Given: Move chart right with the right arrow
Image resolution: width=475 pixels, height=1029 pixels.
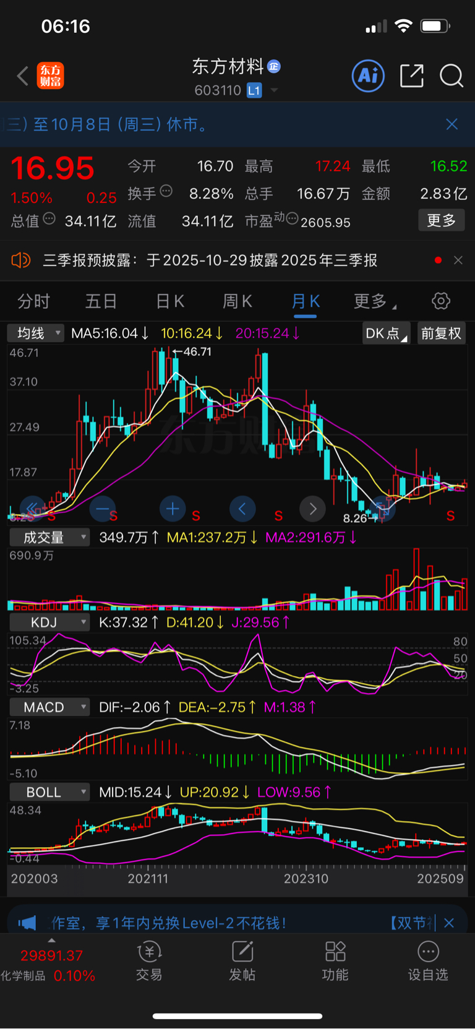Looking at the screenshot, I should coord(312,509).
